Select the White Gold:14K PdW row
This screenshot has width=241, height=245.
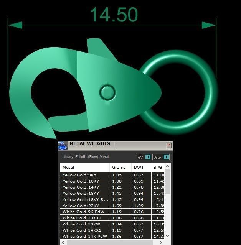point(112,236)
